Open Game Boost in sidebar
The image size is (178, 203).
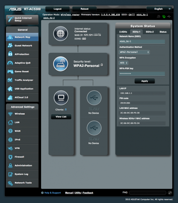[22, 71]
